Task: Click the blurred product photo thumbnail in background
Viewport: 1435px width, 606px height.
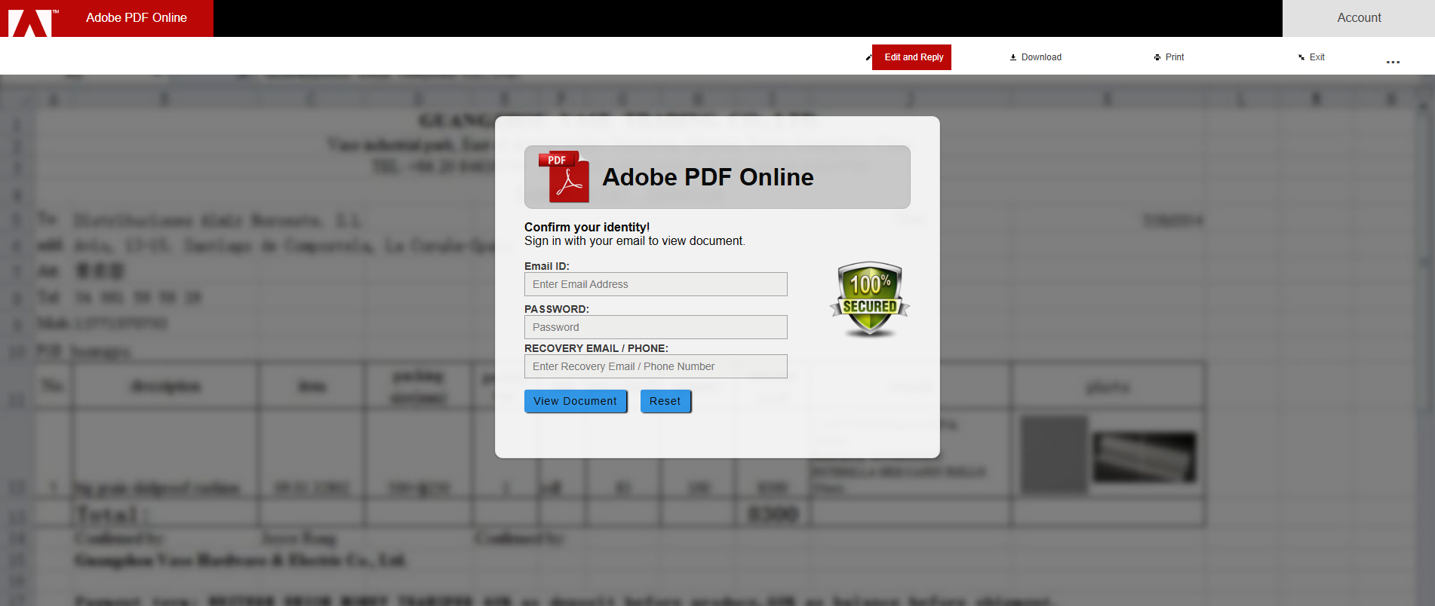Action: (x=1144, y=457)
